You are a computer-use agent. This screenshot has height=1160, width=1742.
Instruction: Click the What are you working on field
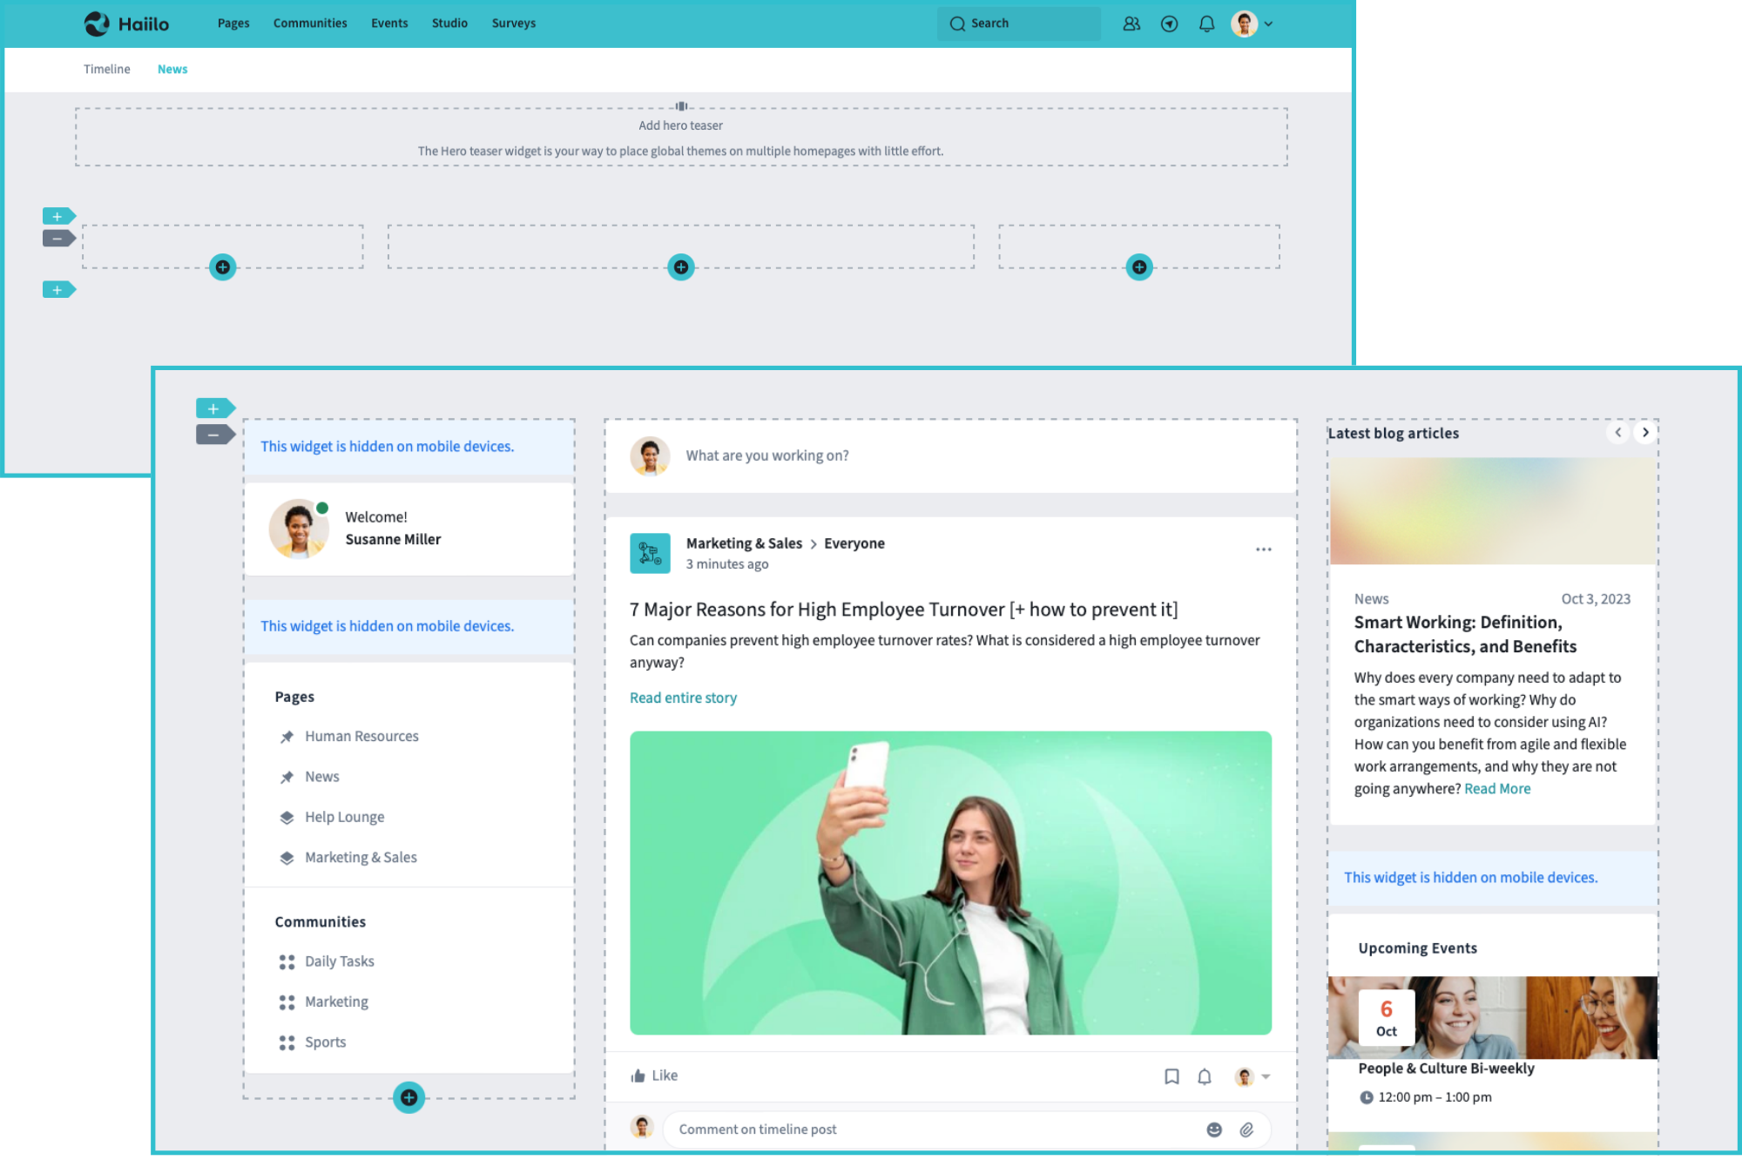click(766, 455)
